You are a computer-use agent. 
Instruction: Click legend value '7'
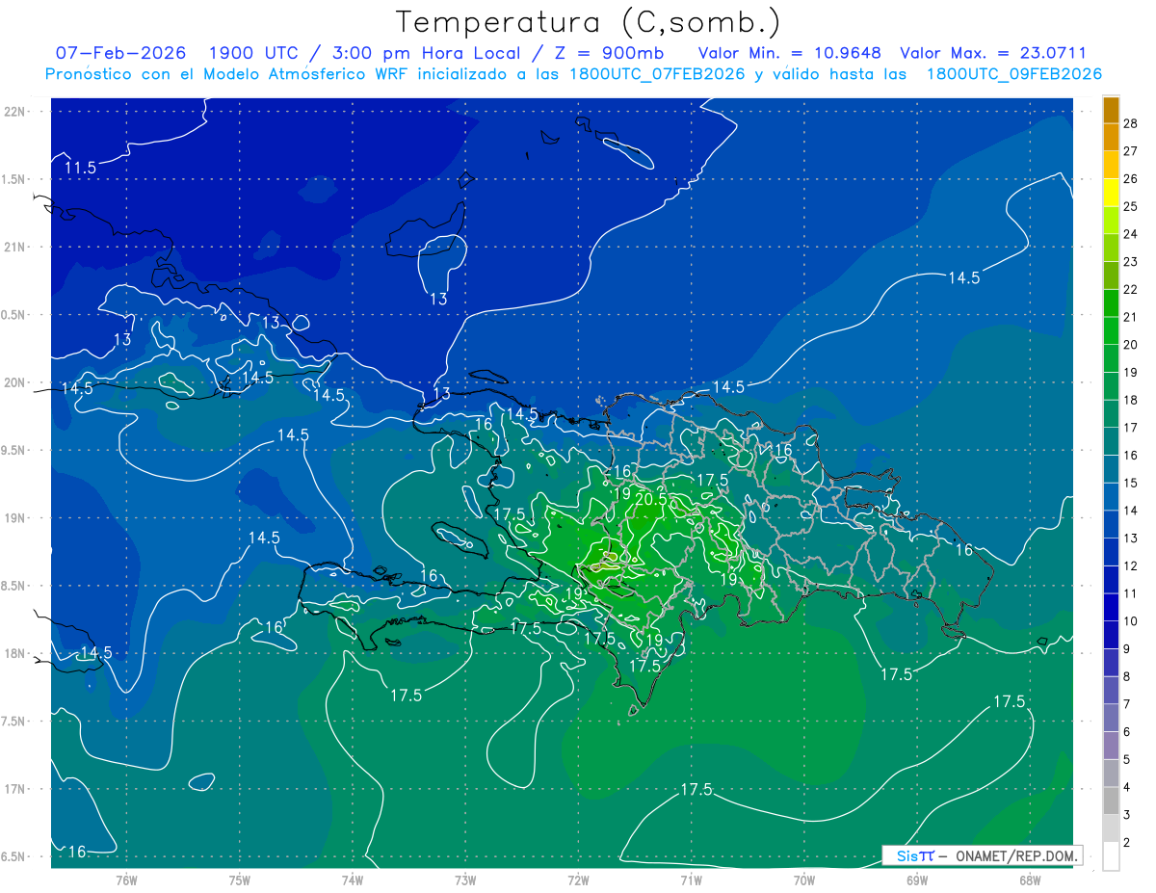1127,704
